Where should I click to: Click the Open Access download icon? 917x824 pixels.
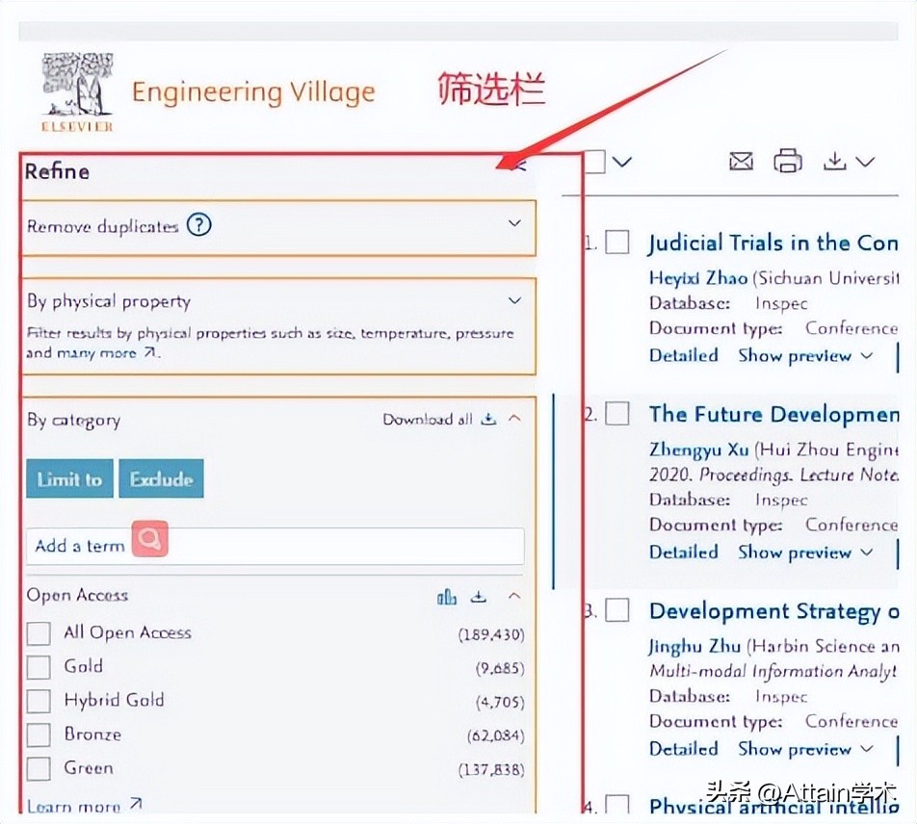coord(479,597)
